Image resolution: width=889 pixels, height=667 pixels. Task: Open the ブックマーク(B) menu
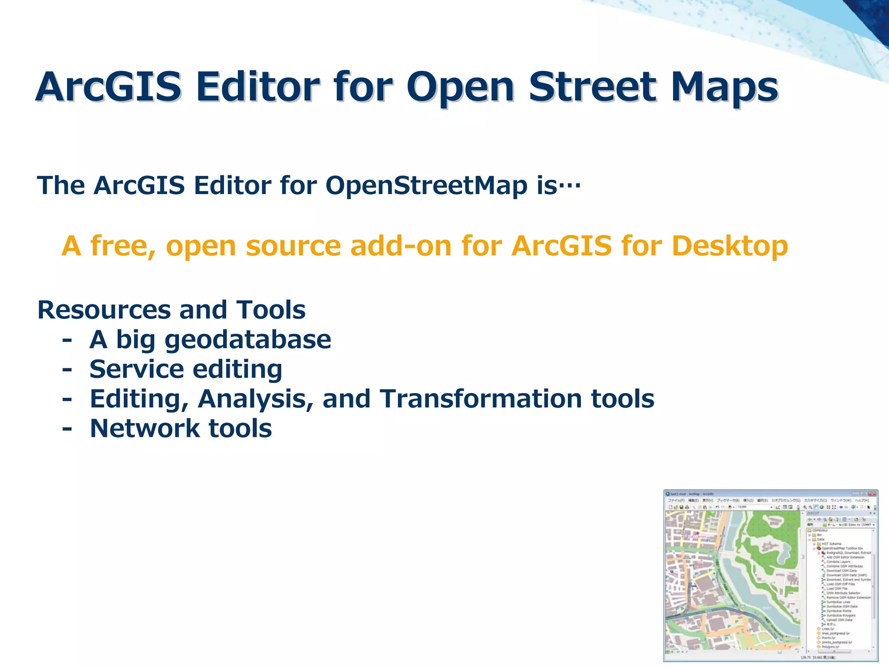coord(728,500)
